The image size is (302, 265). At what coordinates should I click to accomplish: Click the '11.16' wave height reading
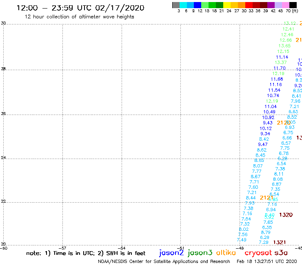[x=275, y=84]
